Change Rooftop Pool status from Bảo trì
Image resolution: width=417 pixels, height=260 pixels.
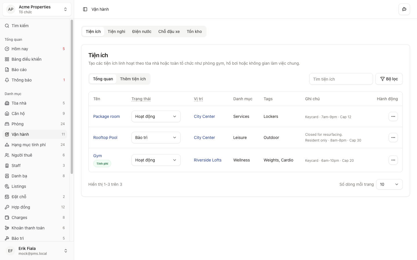(x=156, y=138)
